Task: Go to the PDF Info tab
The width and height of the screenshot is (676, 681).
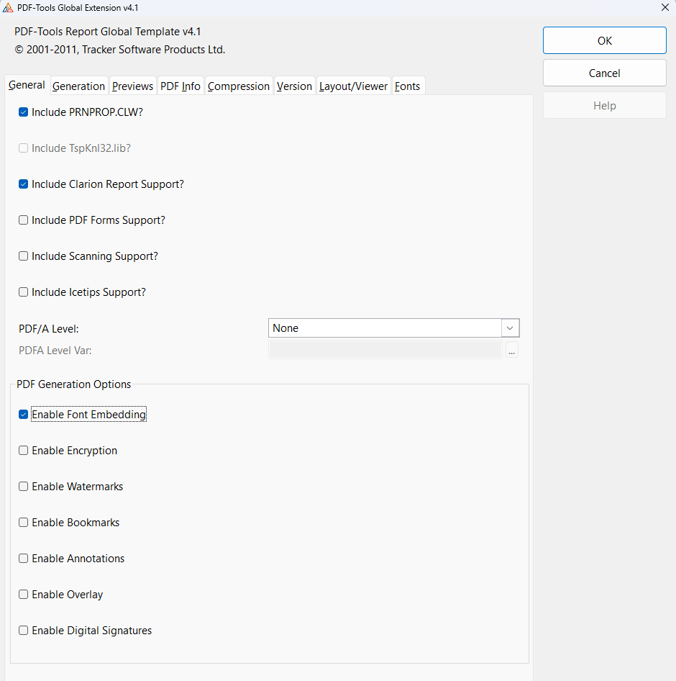Action: [x=180, y=86]
